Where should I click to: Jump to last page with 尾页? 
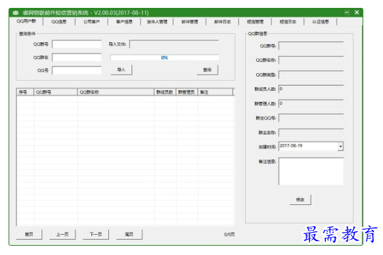(x=129, y=235)
